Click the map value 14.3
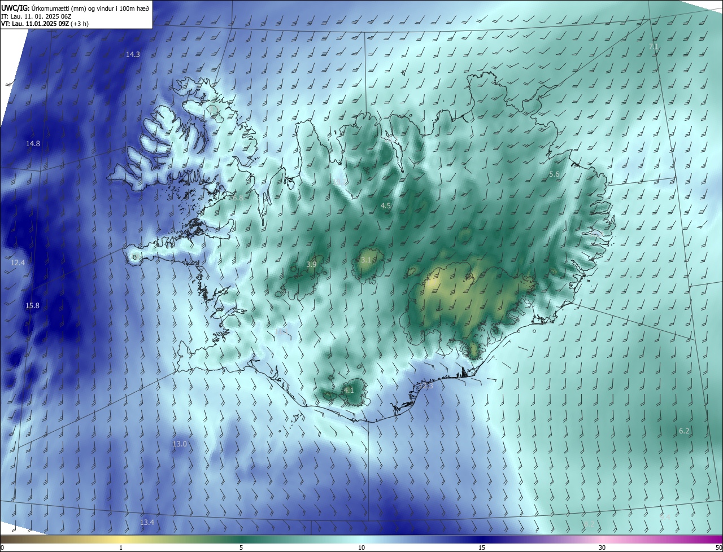This screenshot has height=552, width=723. coord(133,55)
